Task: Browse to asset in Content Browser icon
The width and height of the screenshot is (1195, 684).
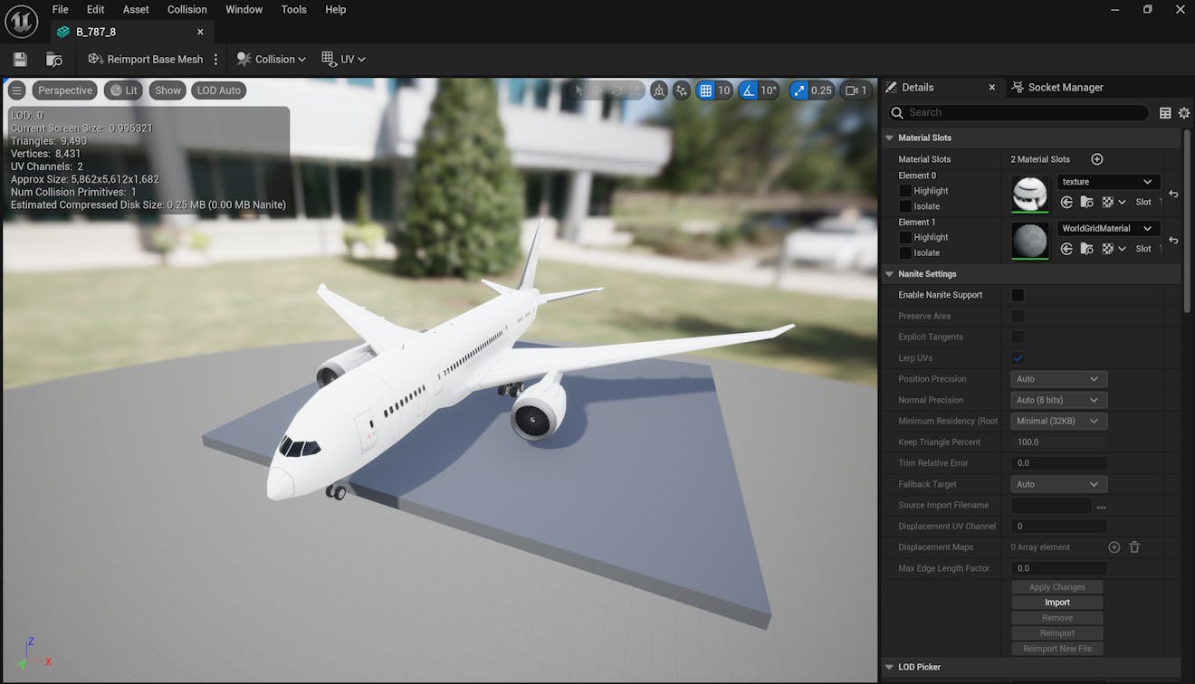Action: click(x=54, y=60)
